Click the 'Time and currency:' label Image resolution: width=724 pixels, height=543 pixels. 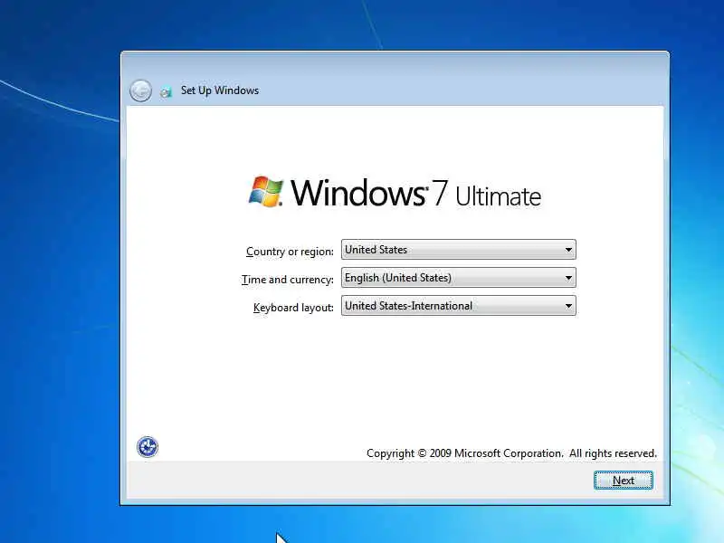(287, 280)
